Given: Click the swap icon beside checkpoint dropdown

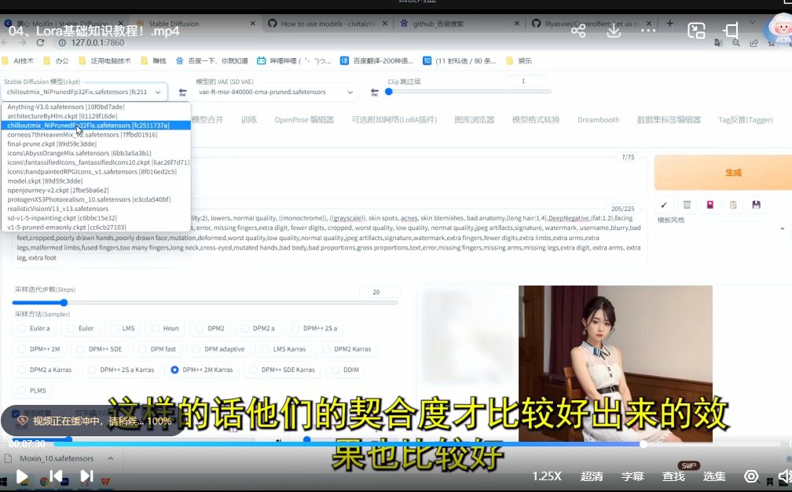Looking at the screenshot, I should pos(183,93).
